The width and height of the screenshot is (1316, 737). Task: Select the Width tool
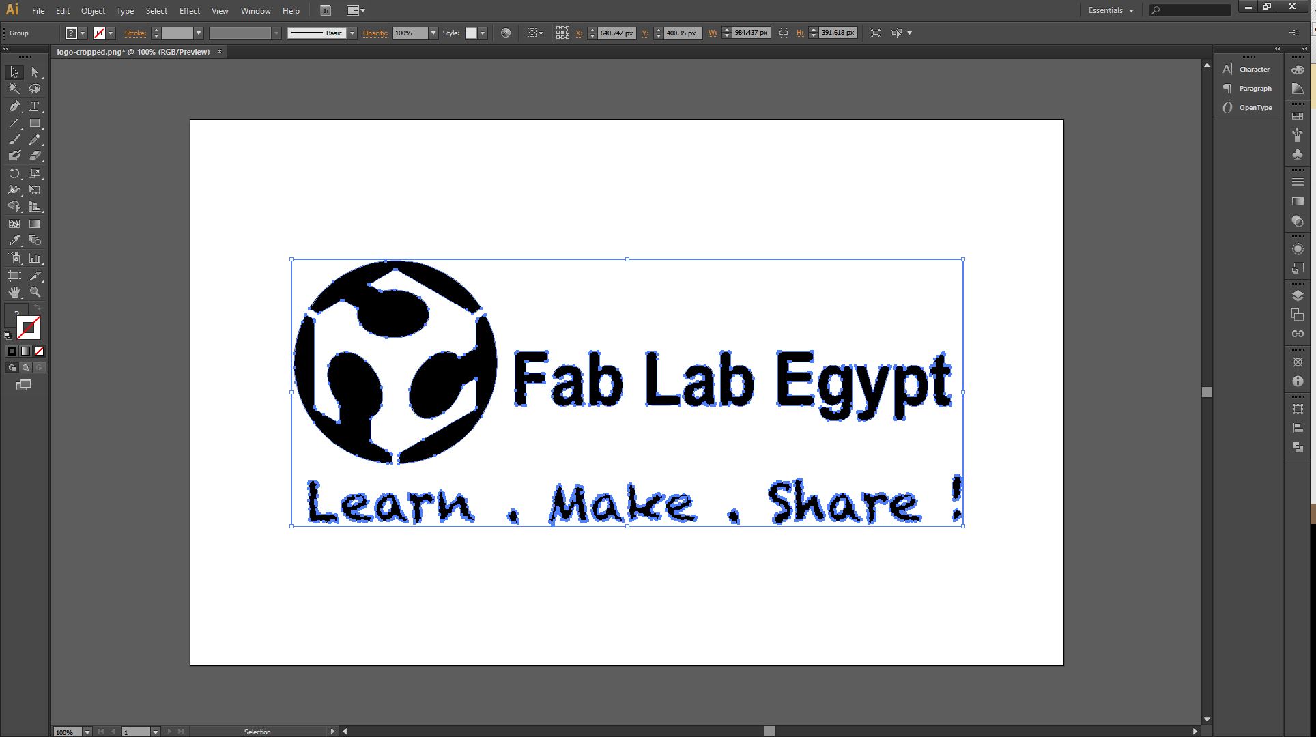tap(14, 190)
